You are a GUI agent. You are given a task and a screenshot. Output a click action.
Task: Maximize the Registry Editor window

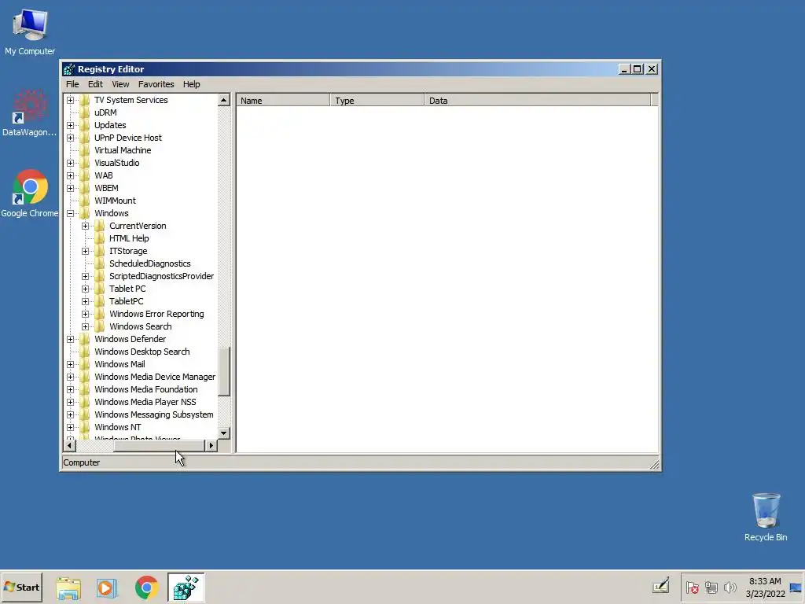click(x=637, y=69)
